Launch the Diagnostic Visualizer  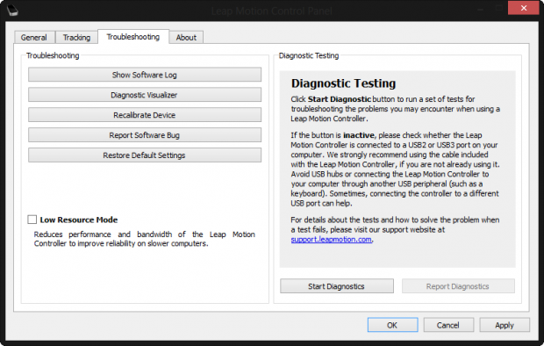(145, 95)
